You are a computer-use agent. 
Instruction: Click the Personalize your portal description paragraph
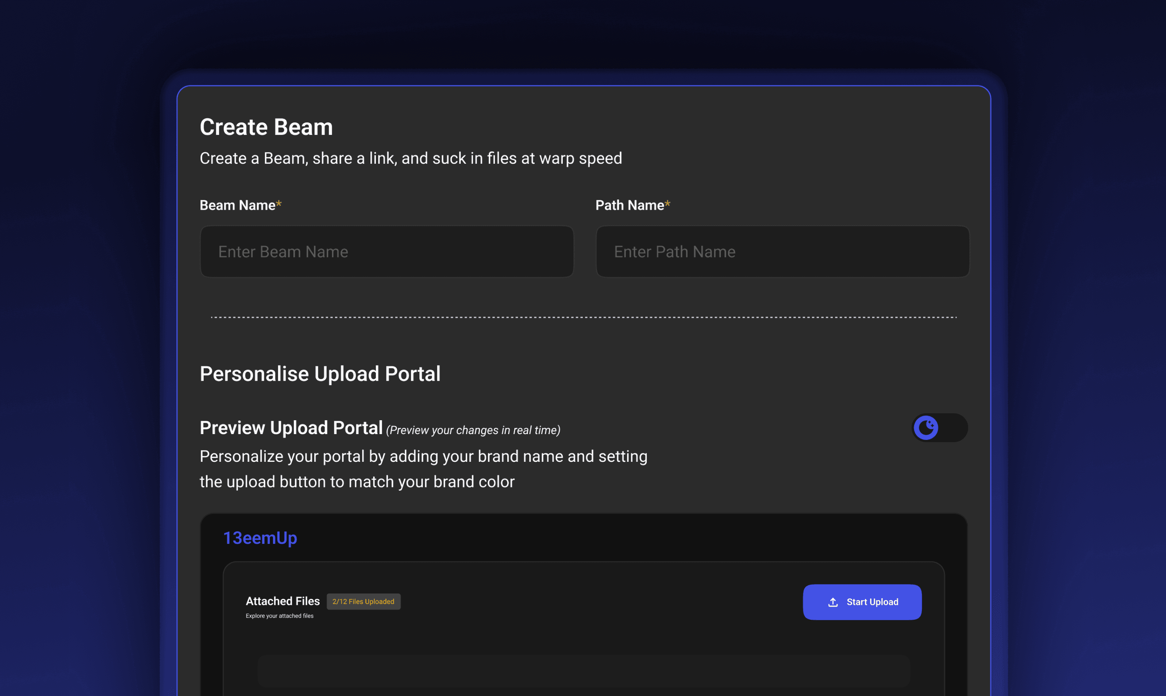click(x=423, y=469)
